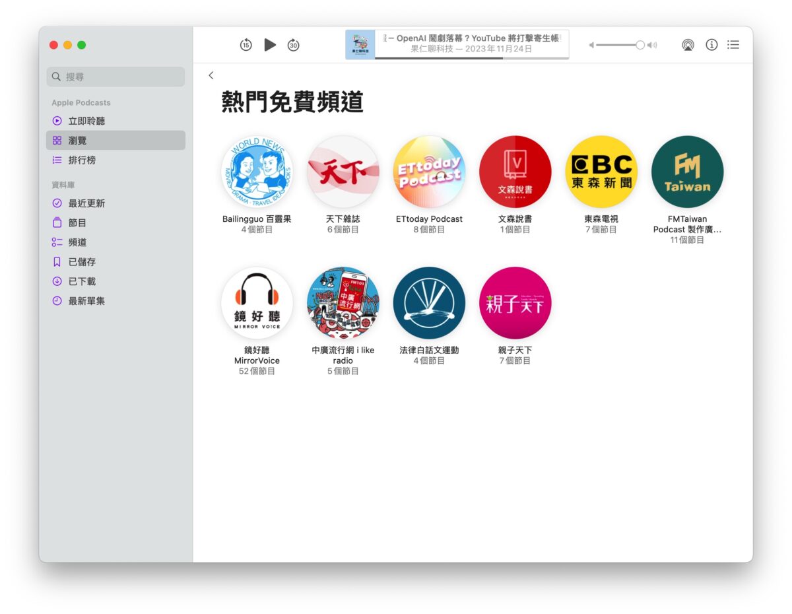
Task: Open 法律白話文運動 channel artwork
Action: click(429, 303)
